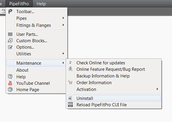Open the Pipes submenu
The width and height of the screenshot is (172, 122).
37,18
